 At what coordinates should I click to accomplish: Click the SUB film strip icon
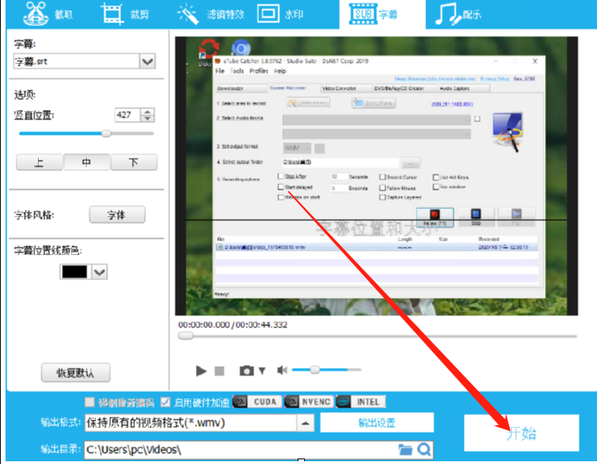tap(363, 14)
